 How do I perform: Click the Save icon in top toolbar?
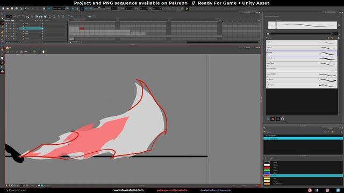[x=12, y=9]
